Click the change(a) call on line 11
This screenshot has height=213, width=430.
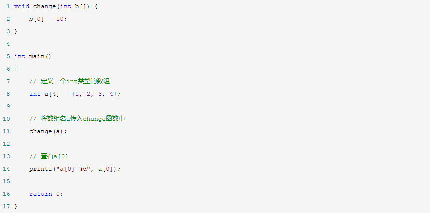[x=48, y=131]
